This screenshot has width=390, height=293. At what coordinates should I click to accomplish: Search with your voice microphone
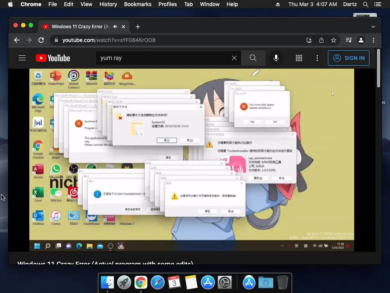(x=276, y=58)
